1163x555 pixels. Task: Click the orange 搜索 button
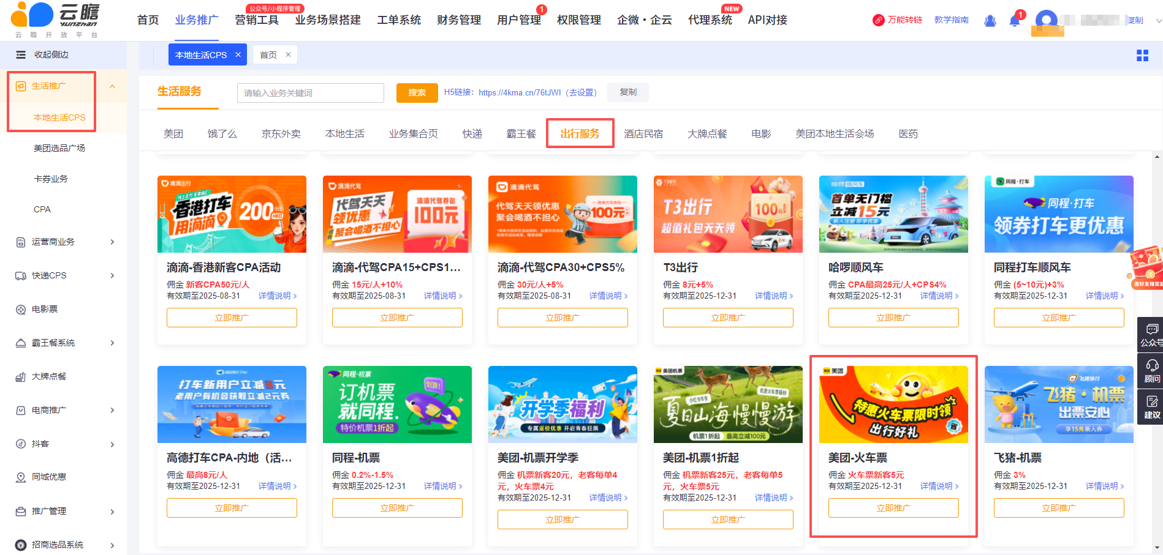click(417, 92)
